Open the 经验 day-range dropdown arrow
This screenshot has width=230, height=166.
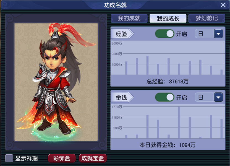[x=218, y=34]
